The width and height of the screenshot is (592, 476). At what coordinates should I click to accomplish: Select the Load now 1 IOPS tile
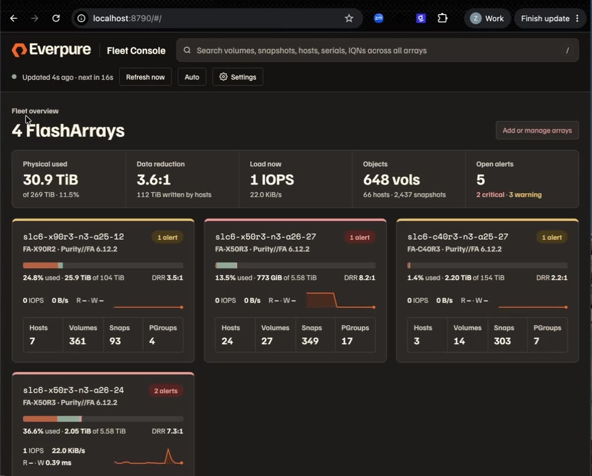295,179
